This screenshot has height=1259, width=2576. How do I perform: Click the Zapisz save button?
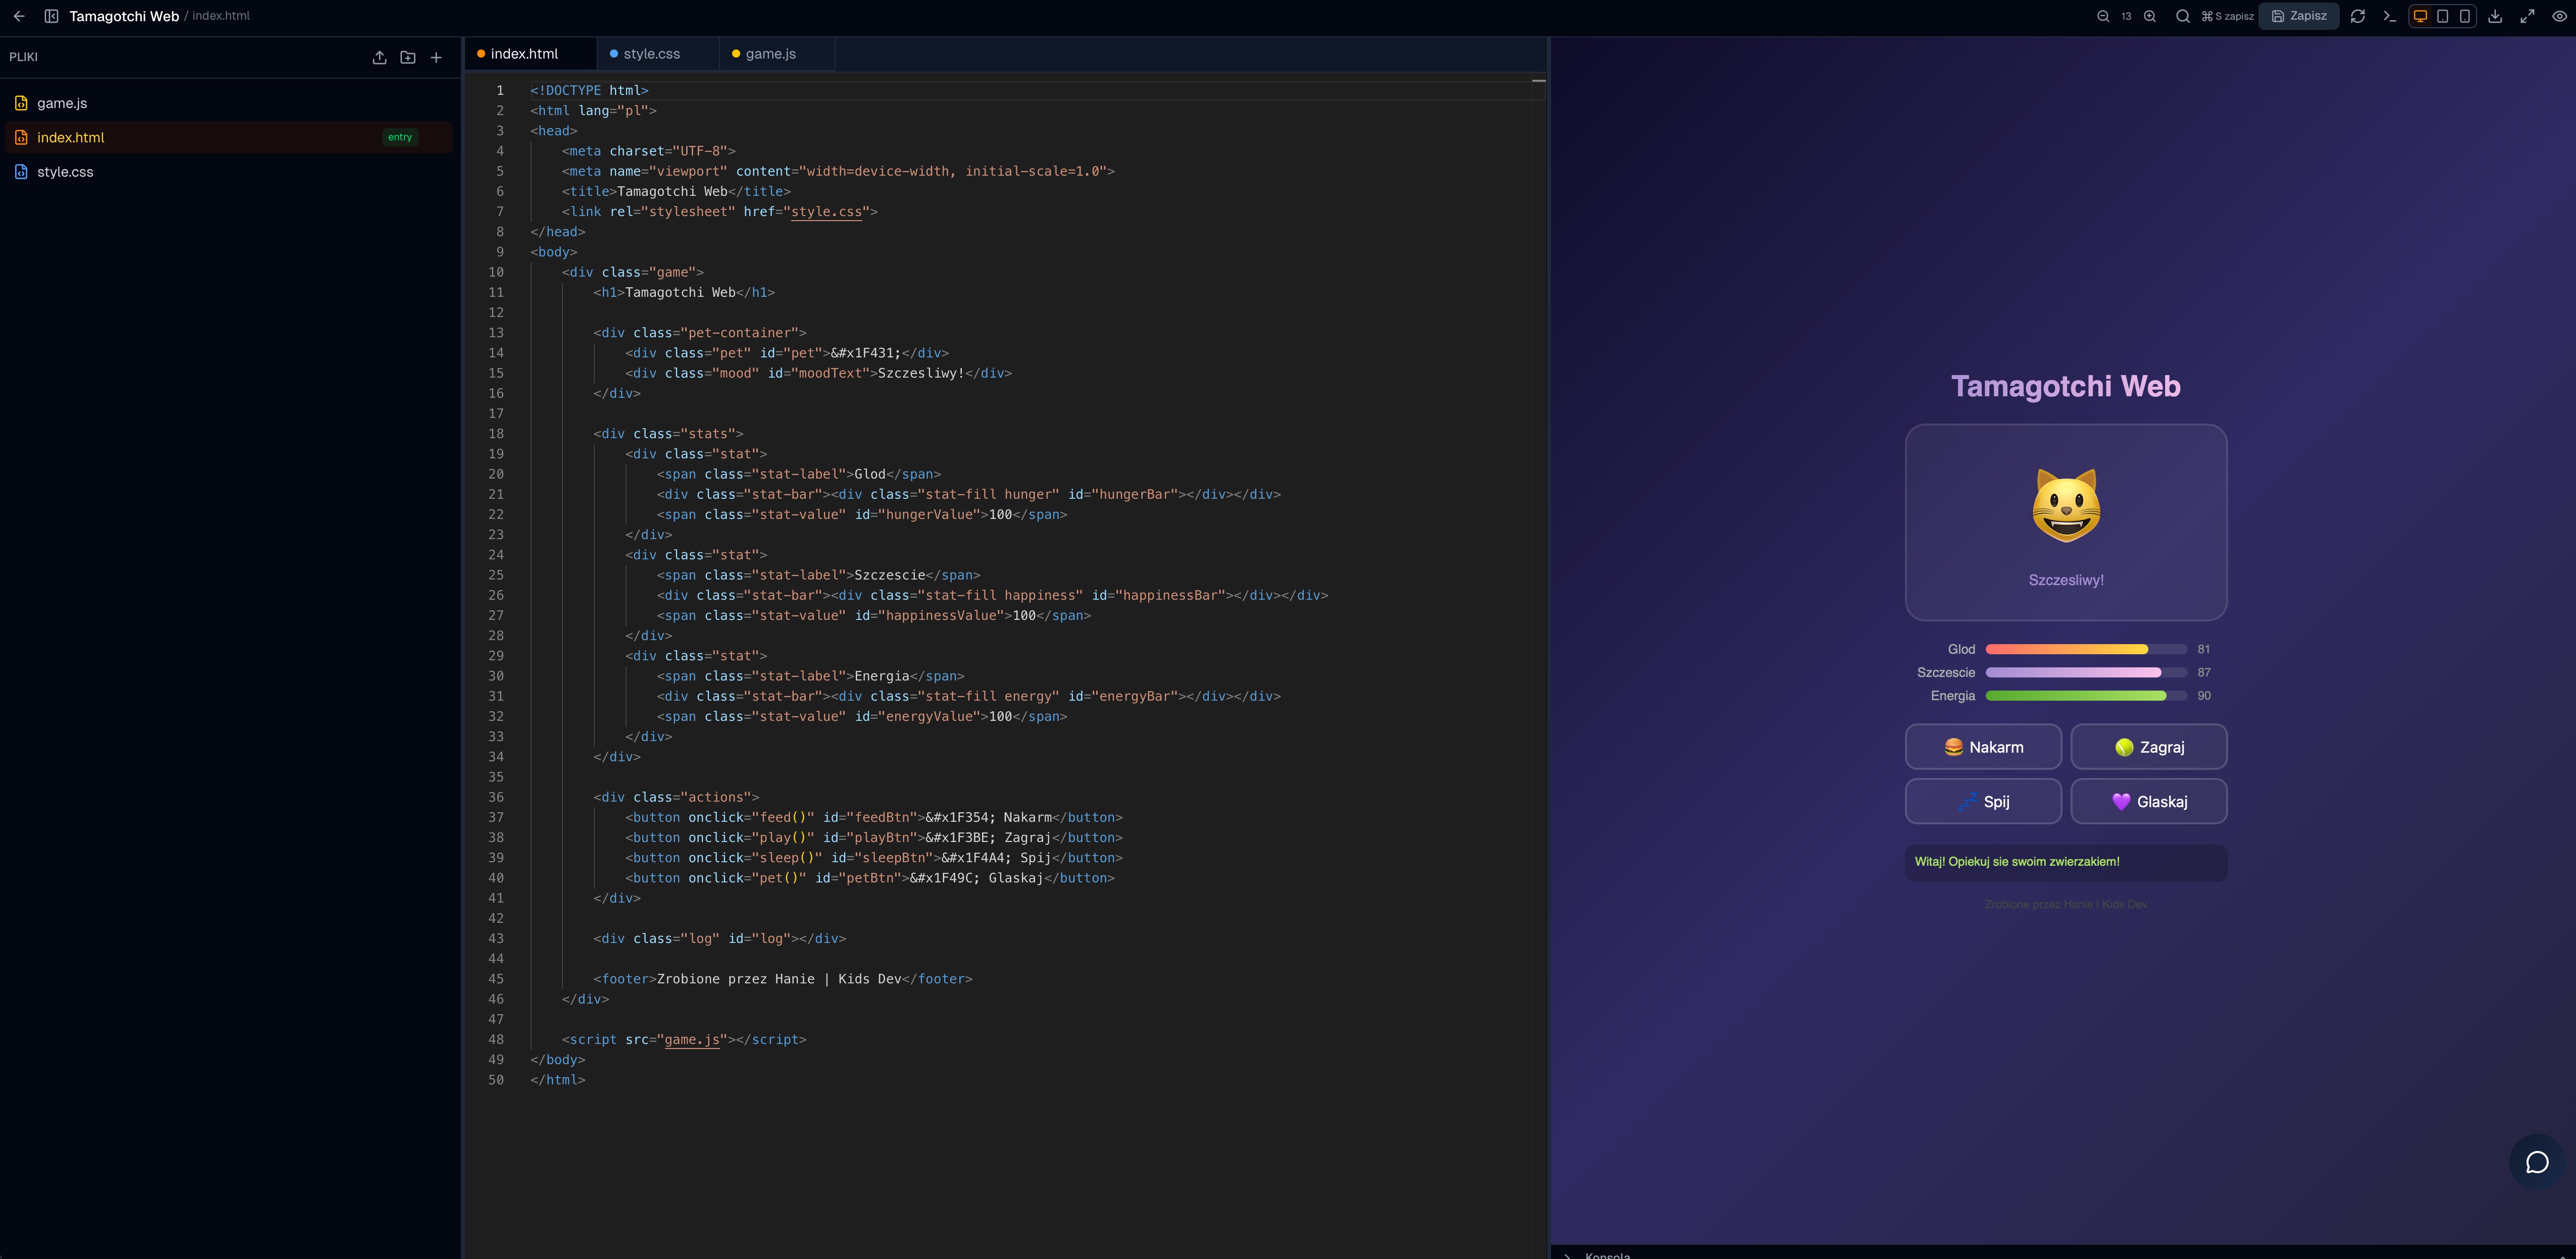click(x=2299, y=16)
